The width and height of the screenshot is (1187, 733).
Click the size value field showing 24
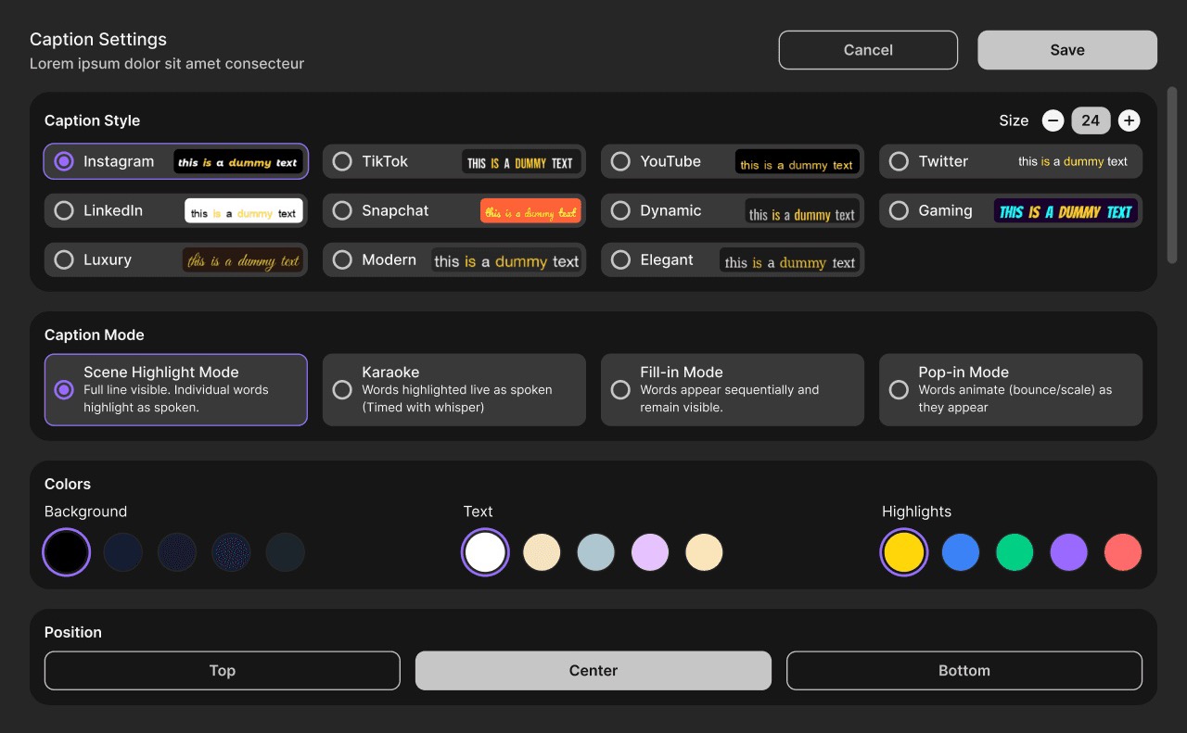pos(1091,120)
